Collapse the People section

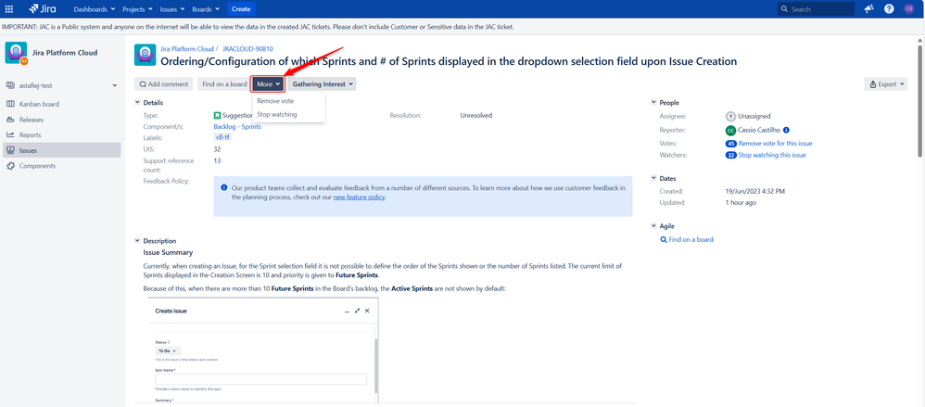tap(653, 103)
